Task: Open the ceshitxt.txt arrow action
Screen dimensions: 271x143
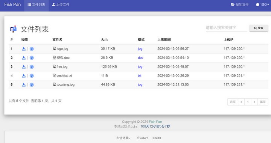Action: click(x=32, y=76)
